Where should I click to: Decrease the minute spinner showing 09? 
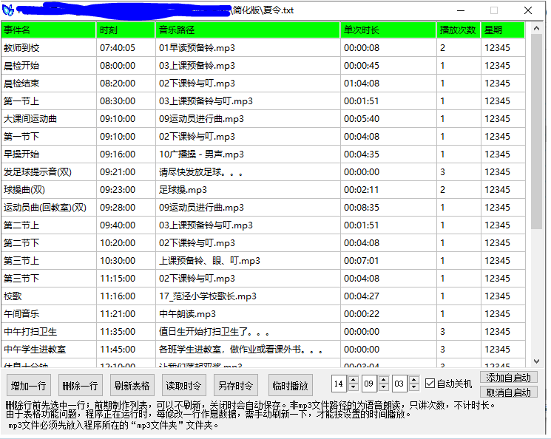tap(384, 387)
